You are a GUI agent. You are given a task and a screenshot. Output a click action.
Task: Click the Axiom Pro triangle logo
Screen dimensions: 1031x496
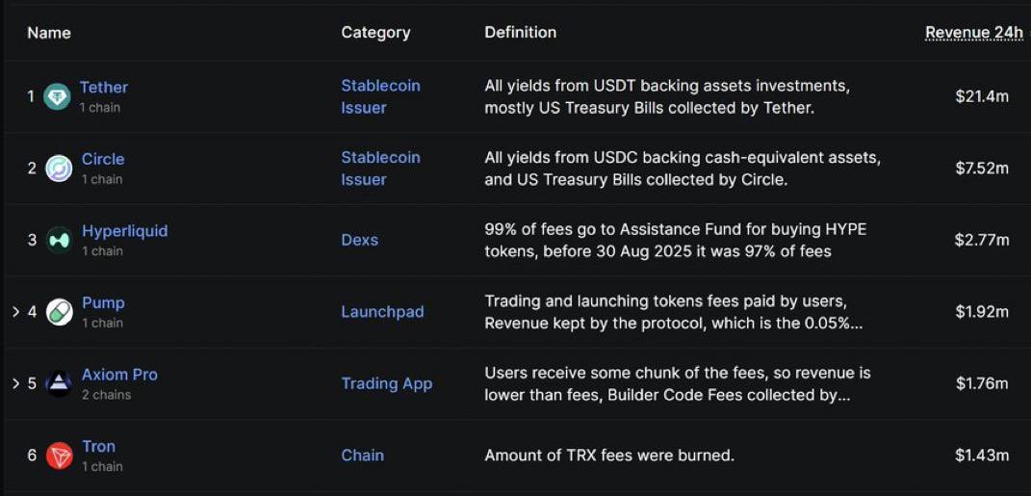point(59,383)
